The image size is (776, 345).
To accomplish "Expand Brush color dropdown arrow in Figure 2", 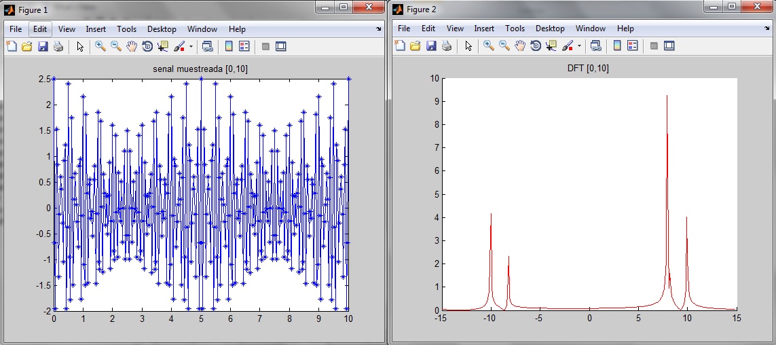I will [x=579, y=47].
